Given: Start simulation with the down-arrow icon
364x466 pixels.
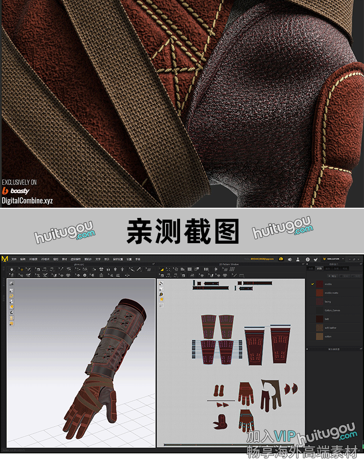Looking at the screenshot, I should (12, 269).
